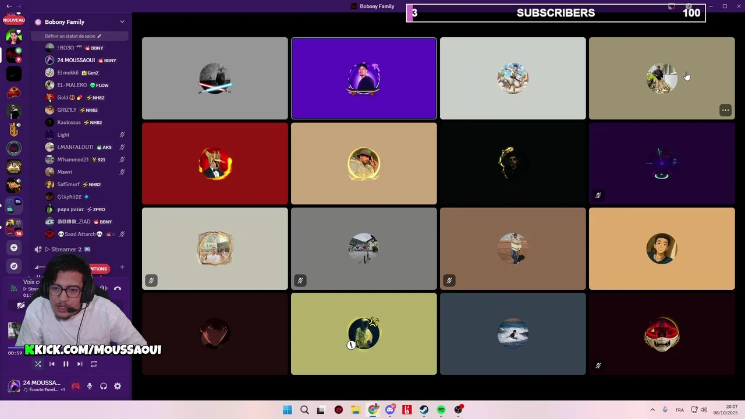Open more options on top-right video tile
The width and height of the screenshot is (745, 419).
725,110
